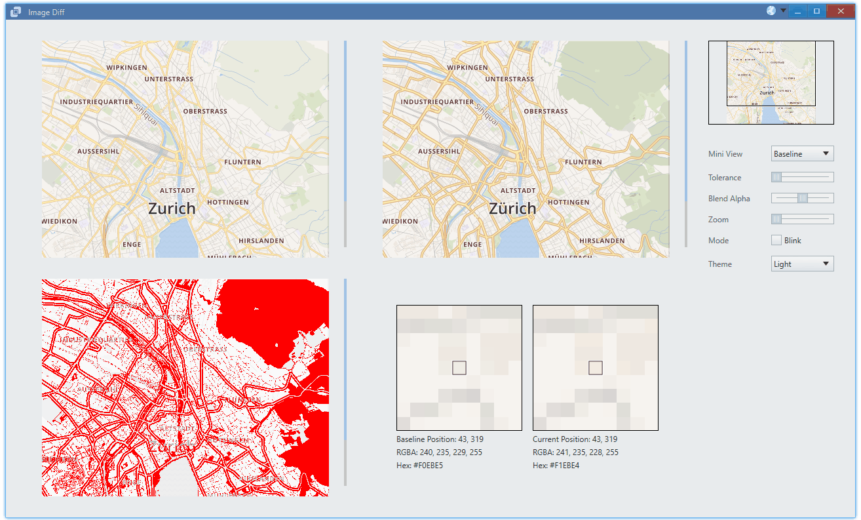Click the current magnified pixel view
Image resolution: width=861 pixels, height=520 pixels.
pyautogui.click(x=596, y=368)
